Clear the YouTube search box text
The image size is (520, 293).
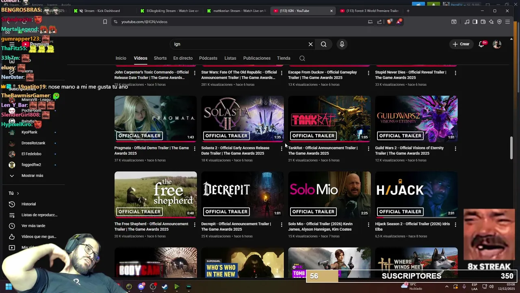pos(310,44)
